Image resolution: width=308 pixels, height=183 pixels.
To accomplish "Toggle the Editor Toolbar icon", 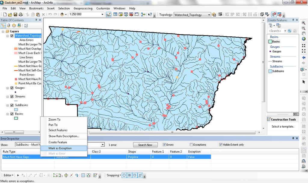I will pyautogui.click(x=108, y=14).
